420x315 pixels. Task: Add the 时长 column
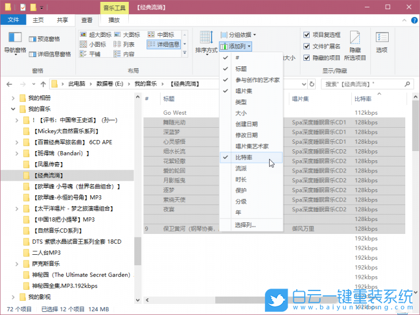click(x=251, y=179)
